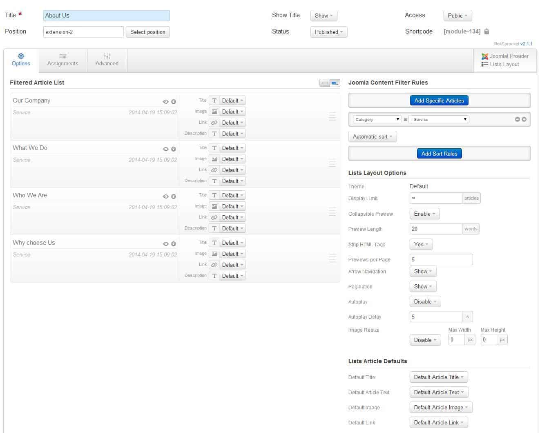Click the Add Specific Articles button
This screenshot has height=433, width=540.
pos(439,100)
